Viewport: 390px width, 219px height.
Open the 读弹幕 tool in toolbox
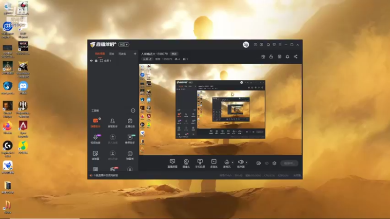tap(95, 155)
